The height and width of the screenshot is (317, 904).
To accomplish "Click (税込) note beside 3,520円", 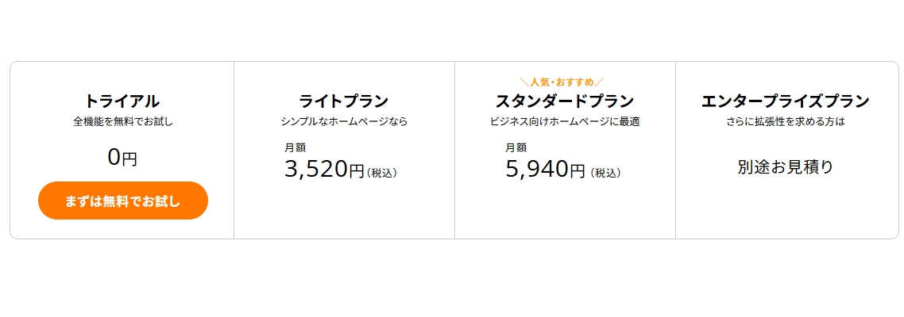I will click(382, 172).
